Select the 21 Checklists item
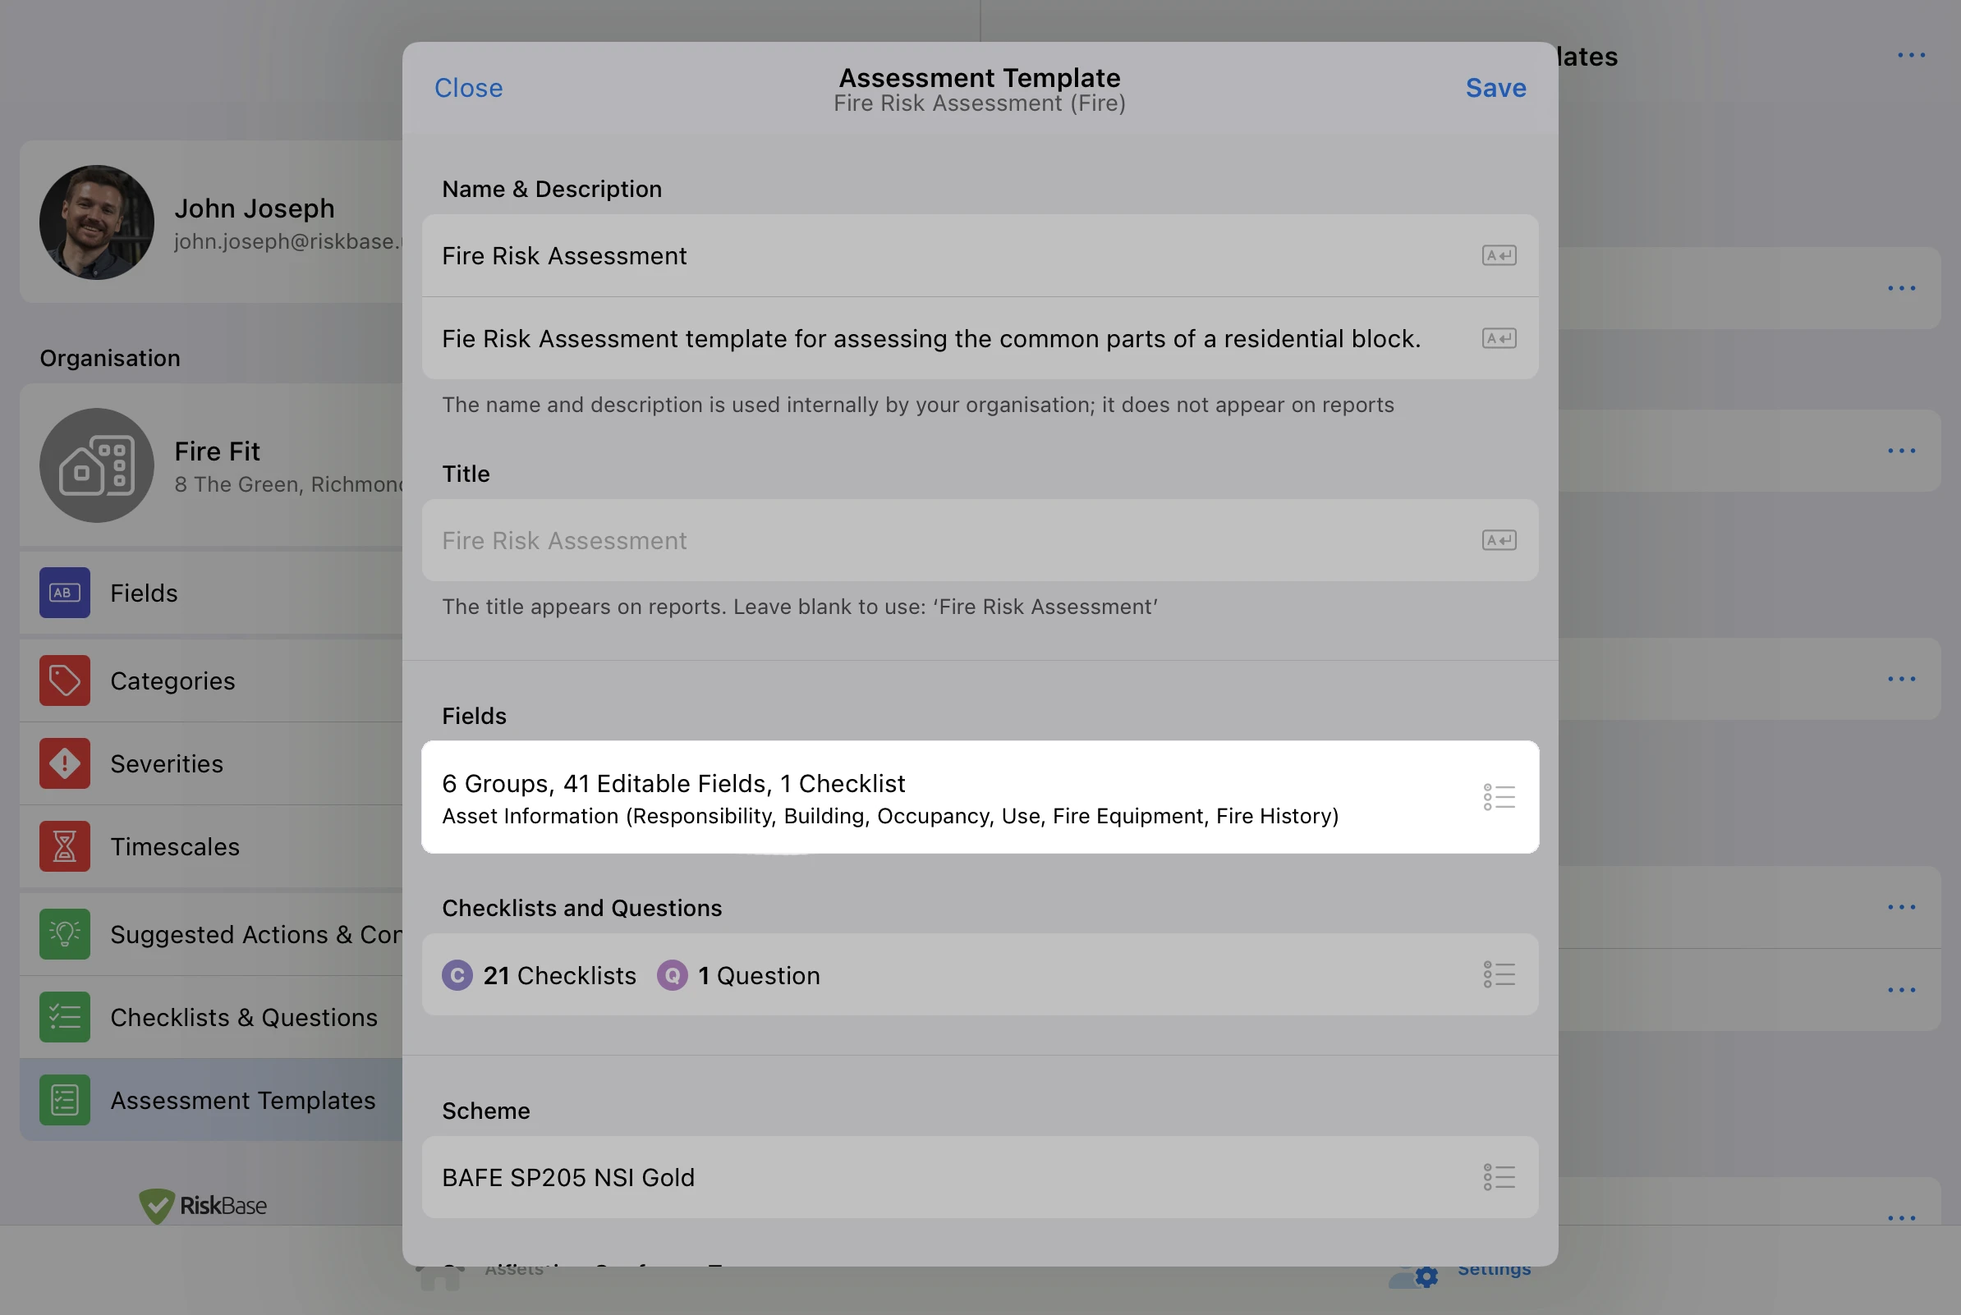The image size is (1961, 1315). (x=559, y=973)
